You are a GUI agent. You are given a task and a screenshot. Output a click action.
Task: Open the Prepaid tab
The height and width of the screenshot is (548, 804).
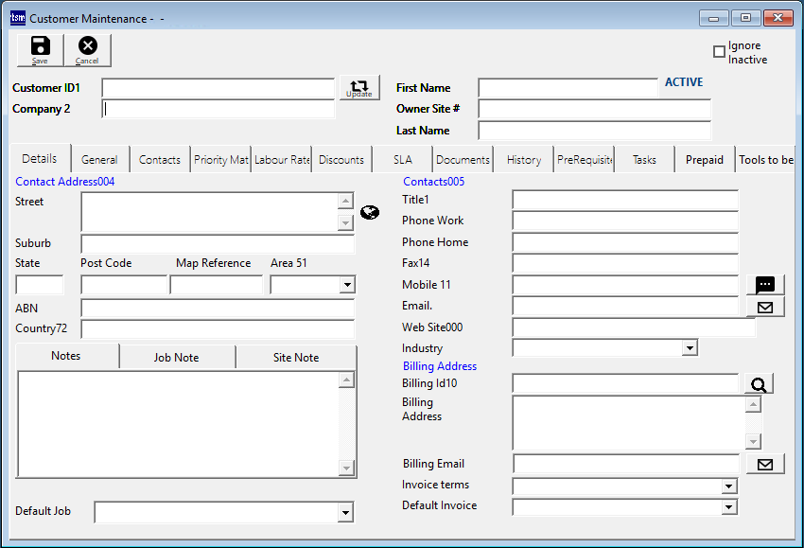tap(705, 160)
